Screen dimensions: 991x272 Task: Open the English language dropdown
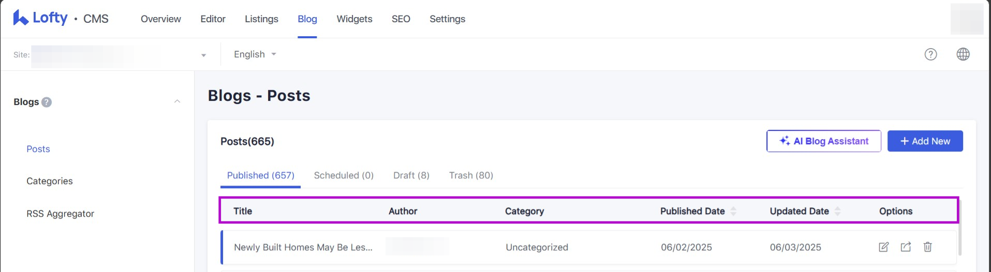(x=255, y=54)
